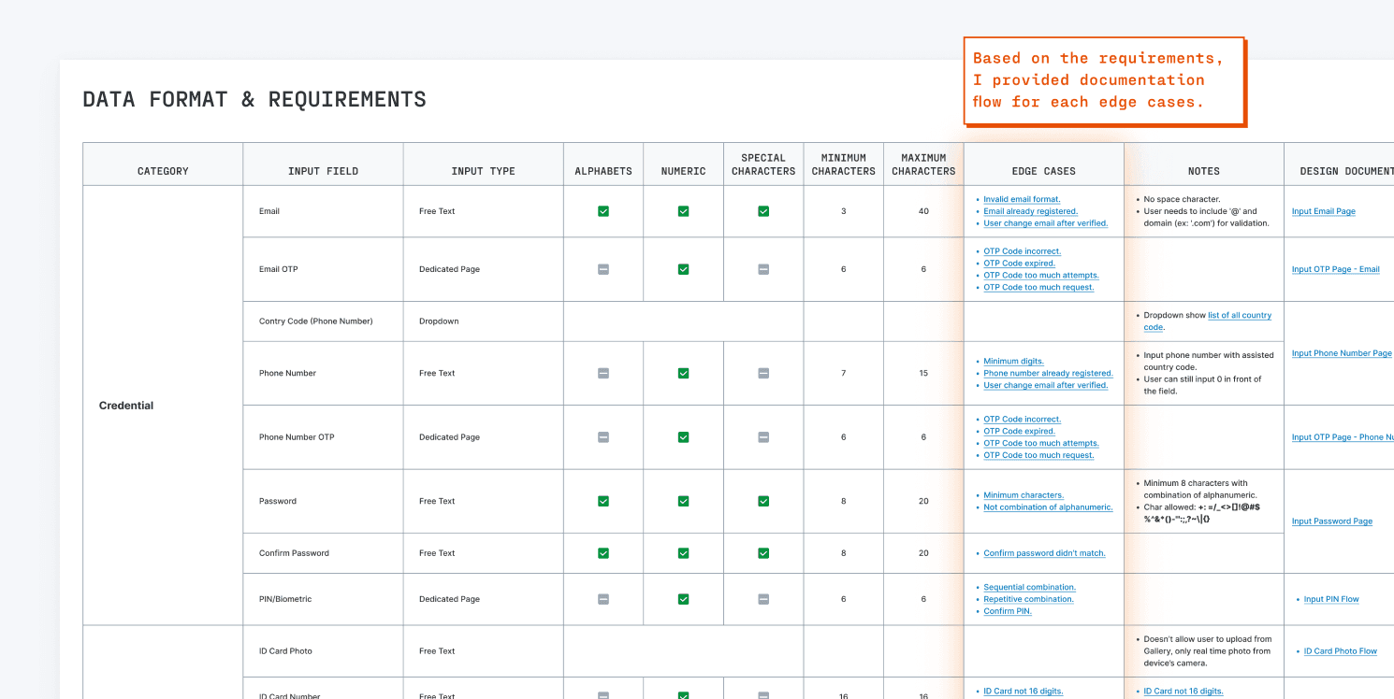The width and height of the screenshot is (1394, 699).
Task: Toggle Alphabets checkbox in Confirm Password row
Action: pos(603,553)
